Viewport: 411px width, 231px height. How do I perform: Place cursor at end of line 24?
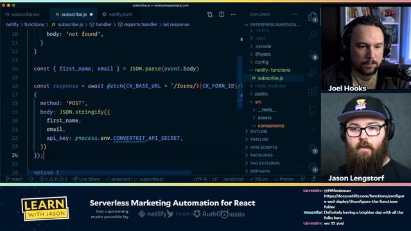[44, 155]
